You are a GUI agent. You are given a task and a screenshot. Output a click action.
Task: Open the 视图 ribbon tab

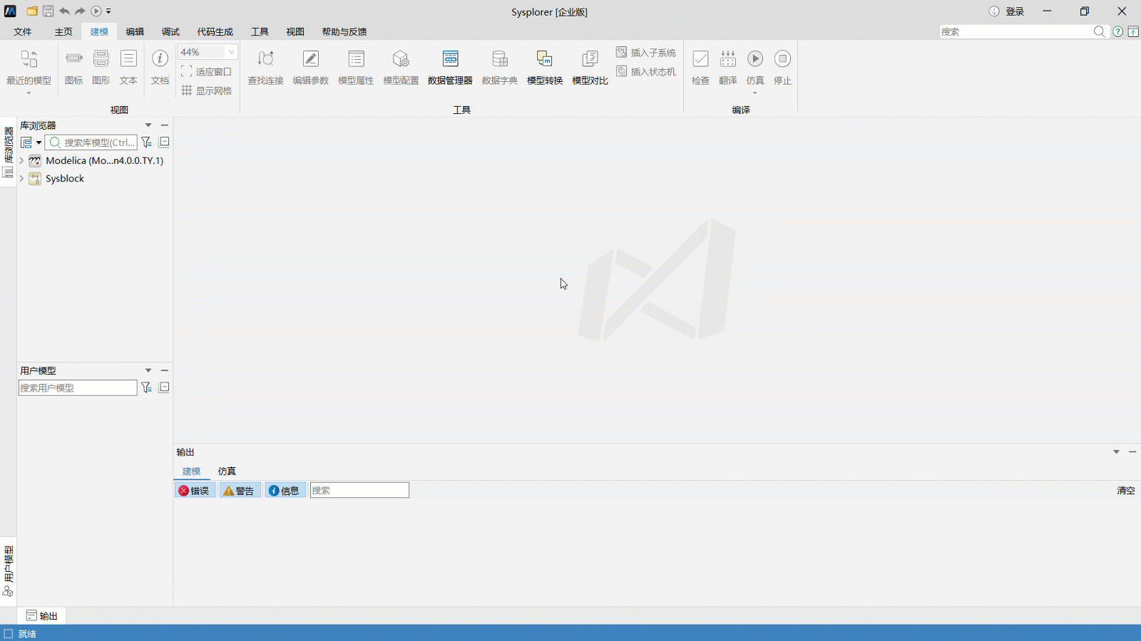pyautogui.click(x=295, y=31)
